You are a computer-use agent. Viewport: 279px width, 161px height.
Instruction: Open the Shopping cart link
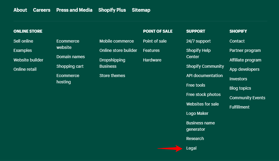tap(70, 66)
